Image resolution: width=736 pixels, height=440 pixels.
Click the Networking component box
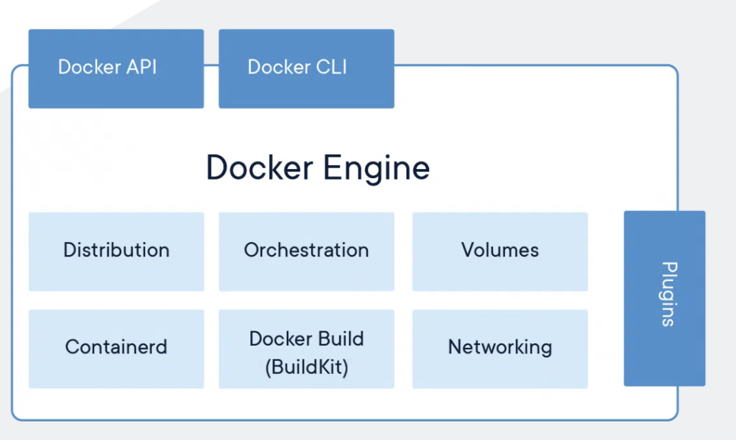(500, 349)
